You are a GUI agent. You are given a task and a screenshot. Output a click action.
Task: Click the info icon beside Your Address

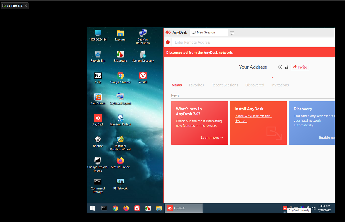(x=280, y=67)
